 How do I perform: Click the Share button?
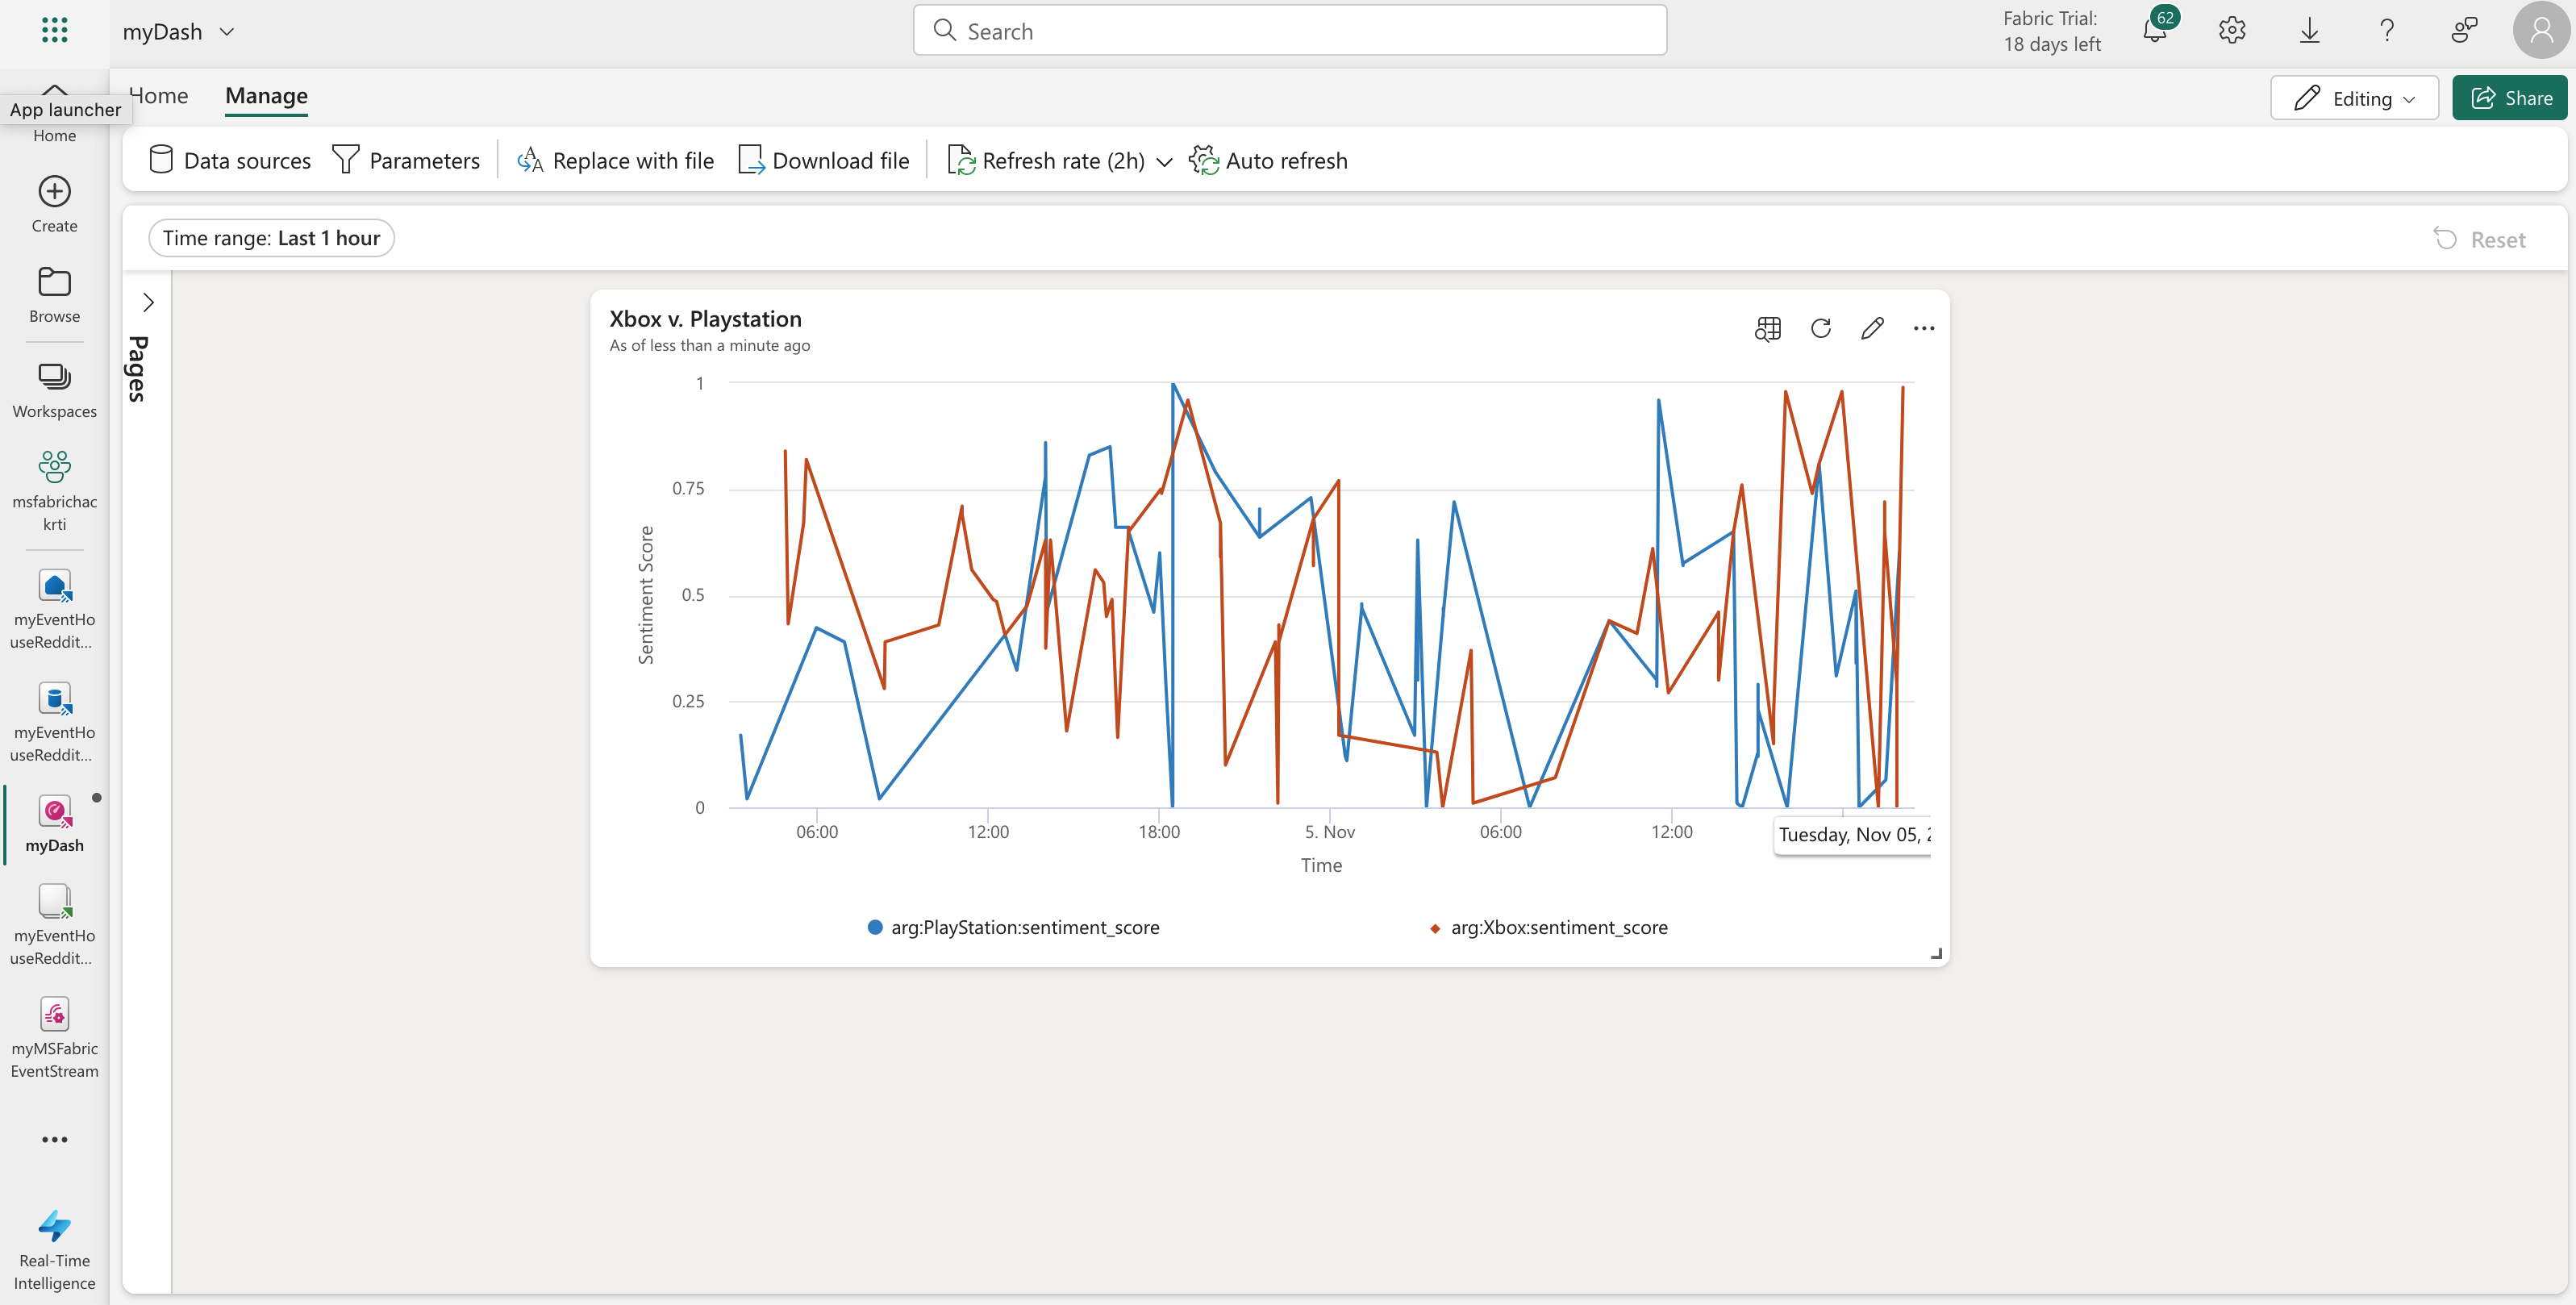tap(2509, 98)
